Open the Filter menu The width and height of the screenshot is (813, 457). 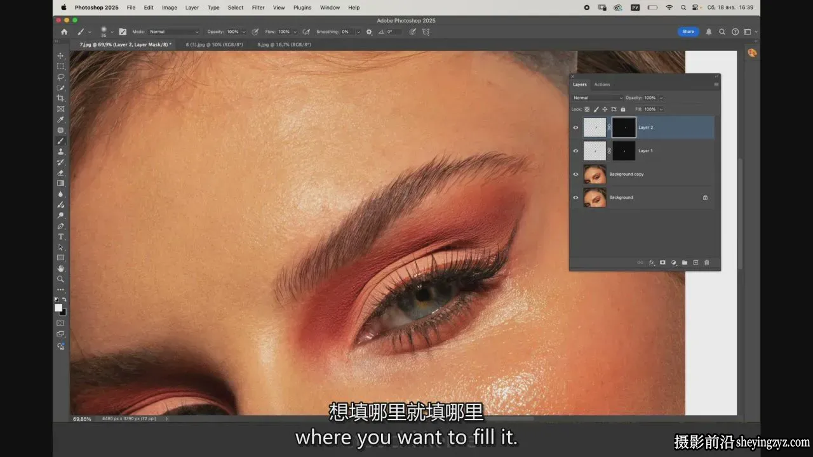pos(258,8)
